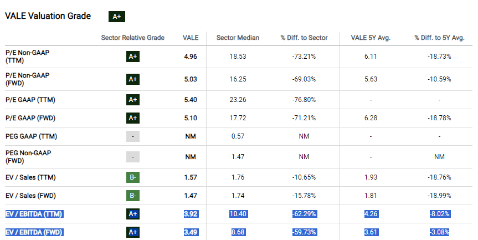Click the VALE 5Y Avg. column header
The height and width of the screenshot is (240, 478).
(370, 38)
